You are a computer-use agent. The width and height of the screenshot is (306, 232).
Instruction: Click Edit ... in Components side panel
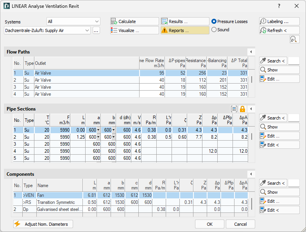279,201
